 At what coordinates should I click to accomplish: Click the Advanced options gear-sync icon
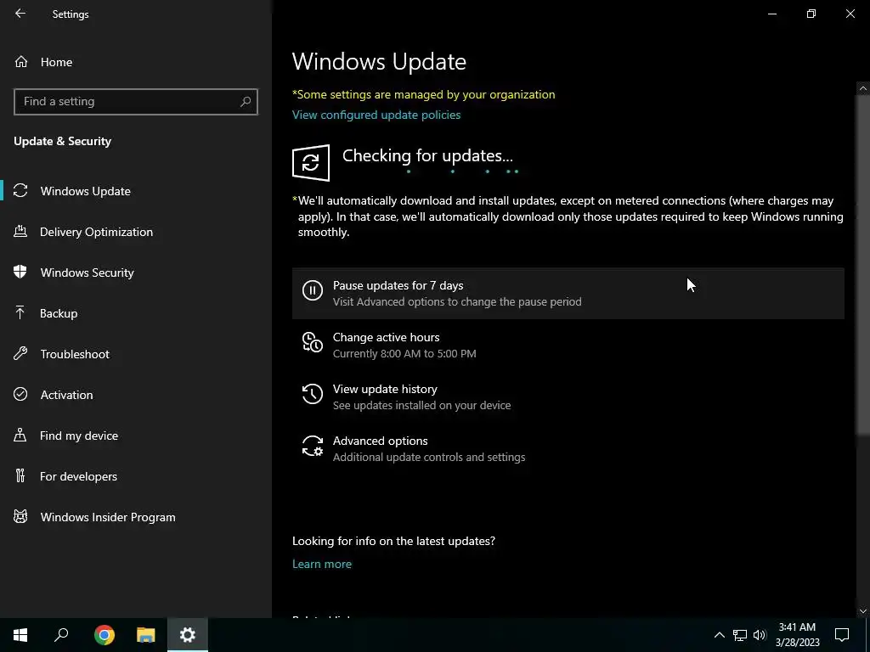[x=313, y=445]
